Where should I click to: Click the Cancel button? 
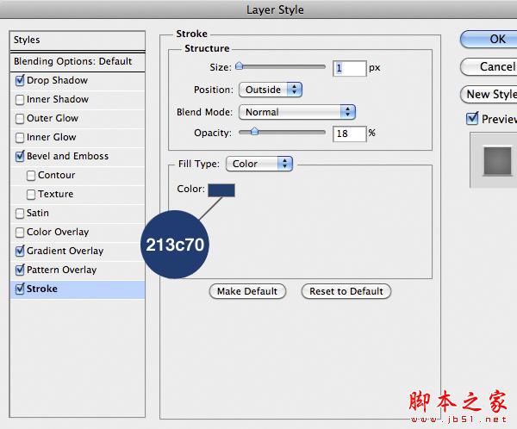pos(489,67)
